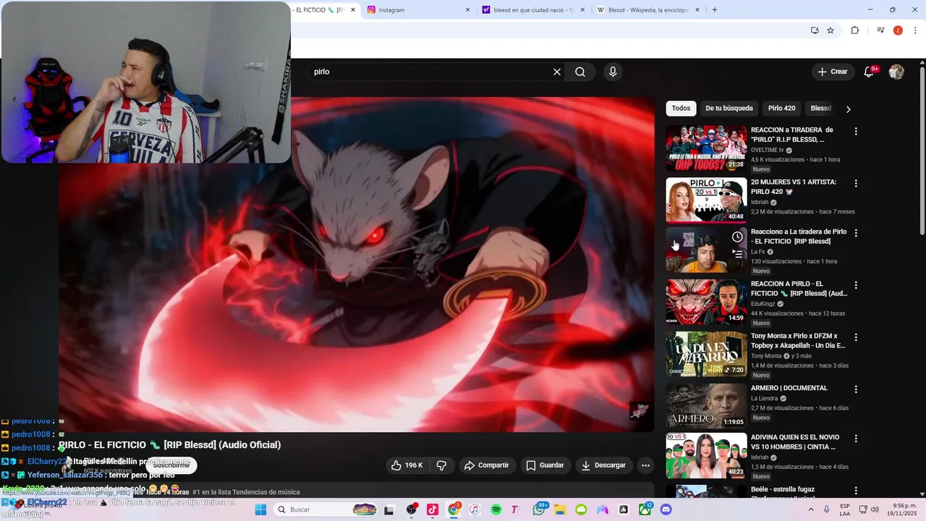Viewport: 926px width, 521px height.
Task: Click the Descargar download button
Action: [x=603, y=465]
